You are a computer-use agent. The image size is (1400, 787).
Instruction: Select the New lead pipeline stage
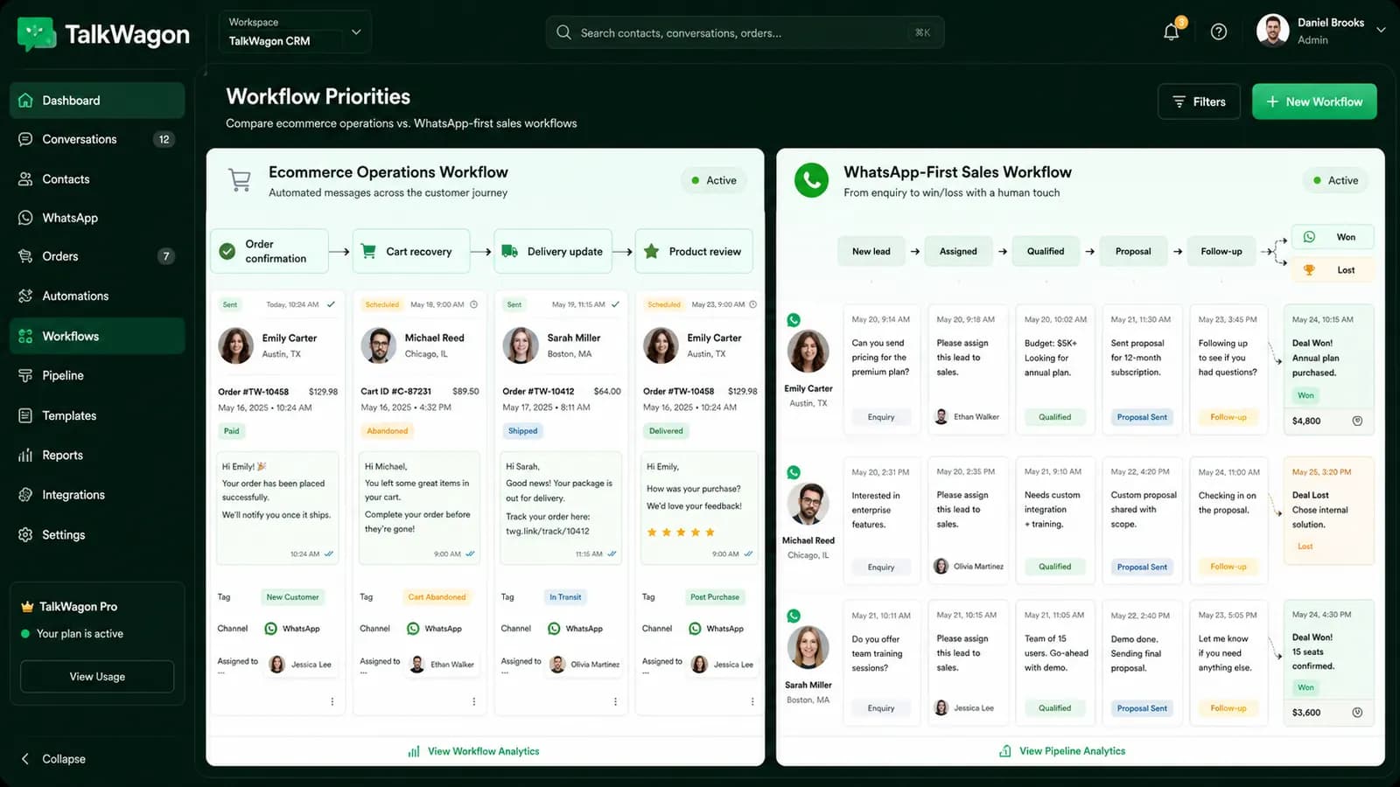click(871, 251)
